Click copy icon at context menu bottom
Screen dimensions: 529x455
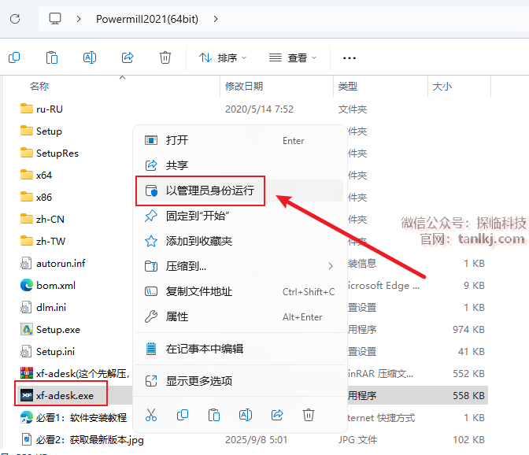click(183, 415)
